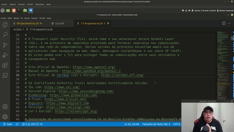The image size is (234, 132).
Task: Open the volume tray icon
Action: coord(189,11)
